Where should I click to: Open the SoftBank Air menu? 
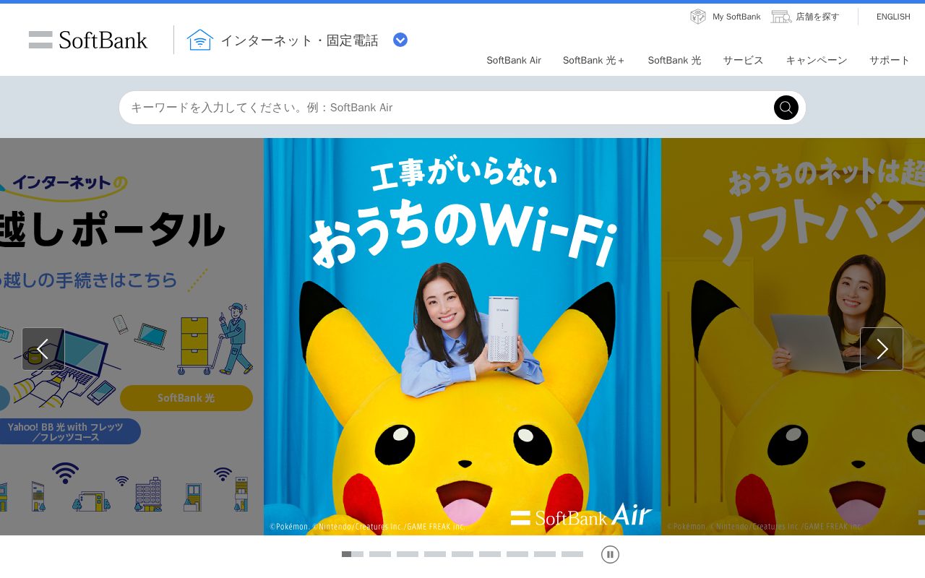tap(514, 60)
